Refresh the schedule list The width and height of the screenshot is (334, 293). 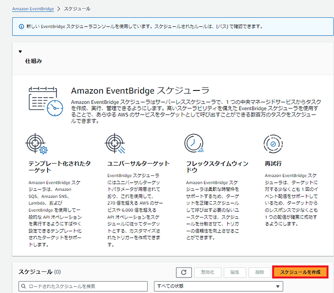pos(184,273)
